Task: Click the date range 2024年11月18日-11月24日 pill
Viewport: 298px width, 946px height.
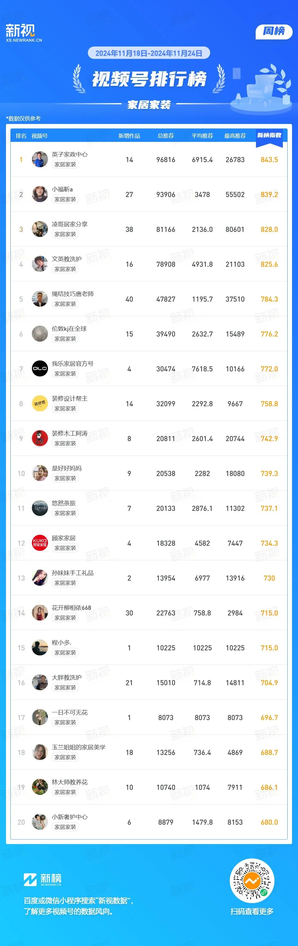Action: pos(149,53)
